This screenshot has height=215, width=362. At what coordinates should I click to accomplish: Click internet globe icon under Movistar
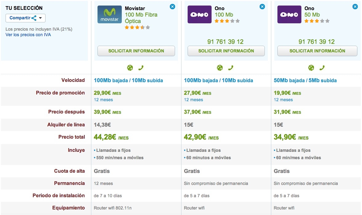[130, 68]
